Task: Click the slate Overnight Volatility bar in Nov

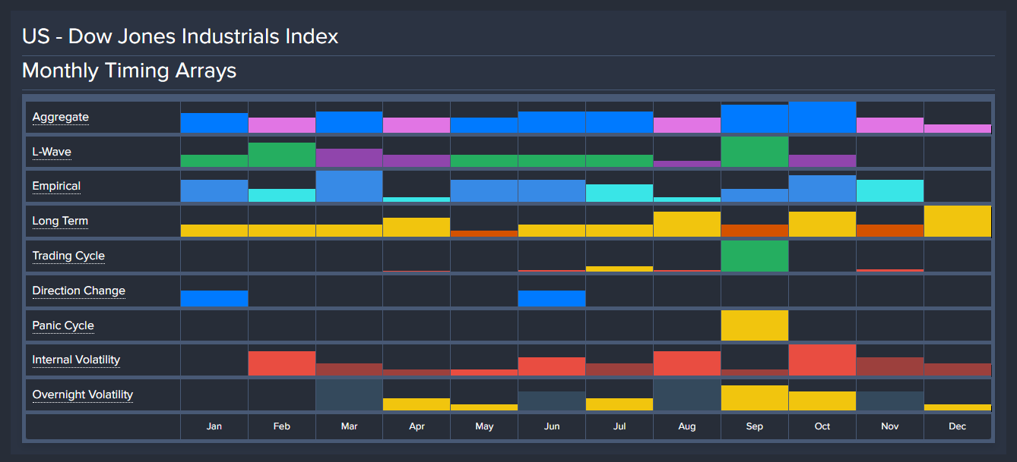Action: [890, 401]
